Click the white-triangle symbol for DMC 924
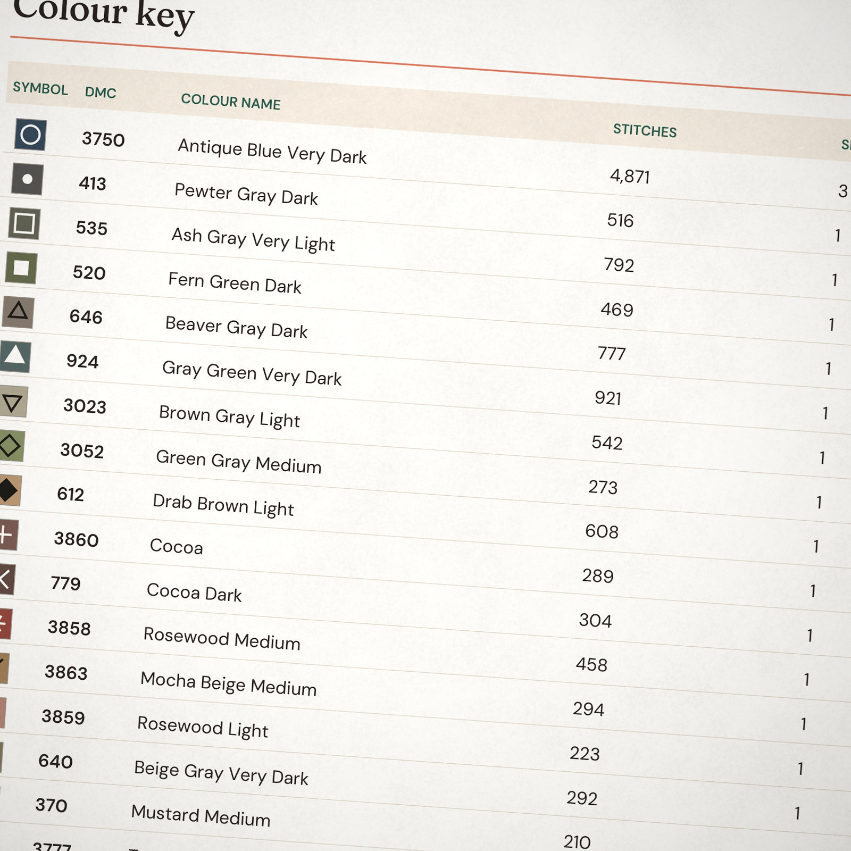This screenshot has width=851, height=851. pyautogui.click(x=15, y=356)
